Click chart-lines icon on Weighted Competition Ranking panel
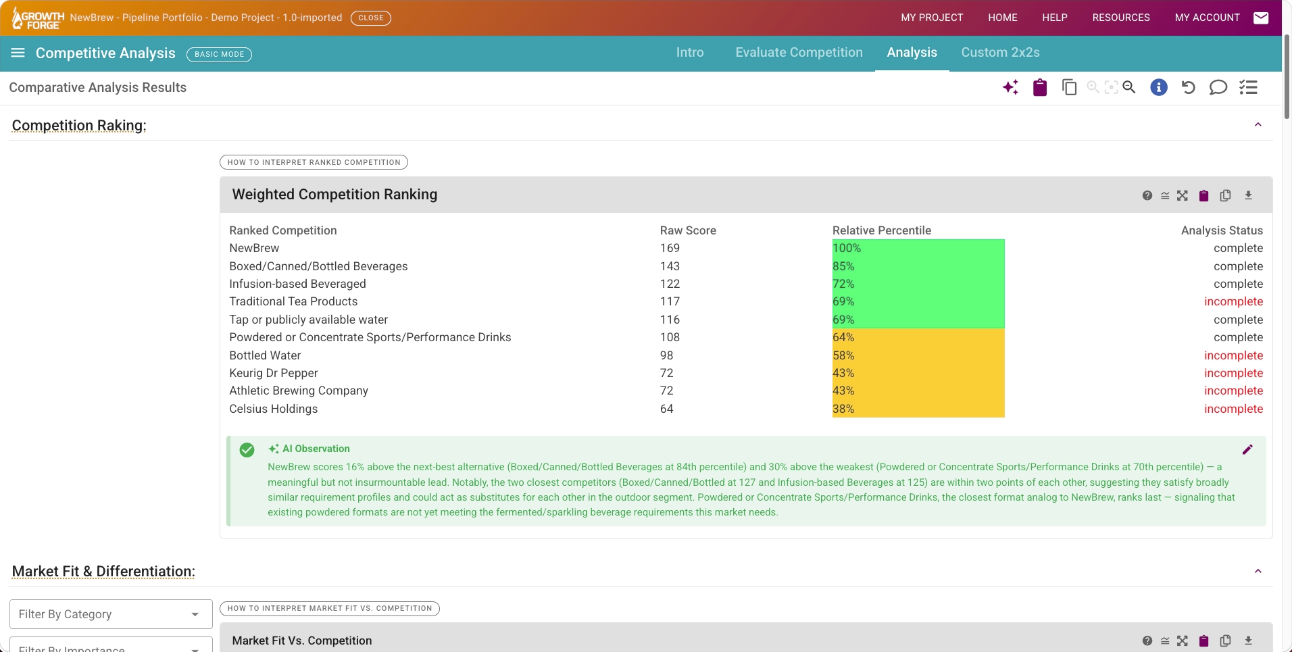The width and height of the screenshot is (1292, 652). click(1165, 195)
